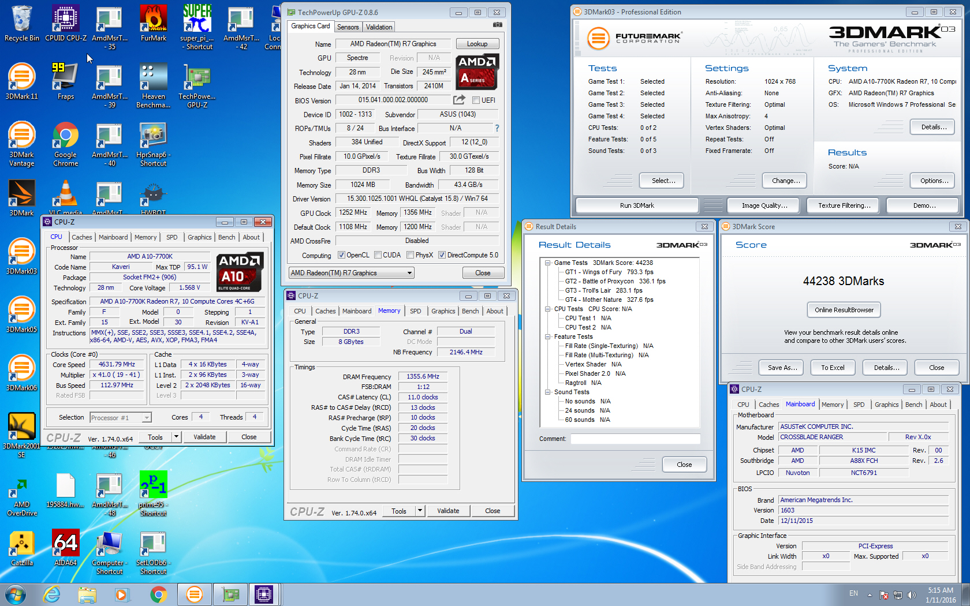Click Run 3DMark button
Image resolution: width=970 pixels, height=606 pixels.
(x=637, y=205)
